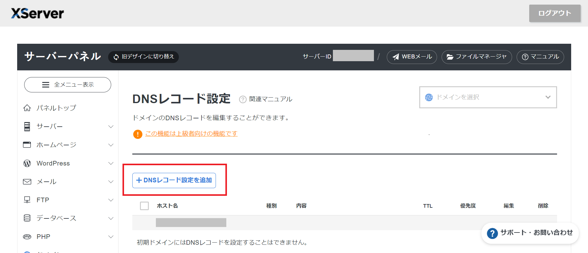Click the browser window icon for ホームページ

click(x=27, y=145)
